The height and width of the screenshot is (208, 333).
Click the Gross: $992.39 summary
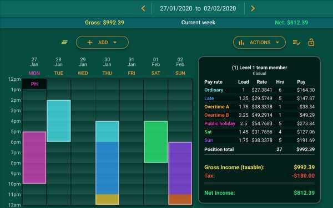(x=104, y=23)
